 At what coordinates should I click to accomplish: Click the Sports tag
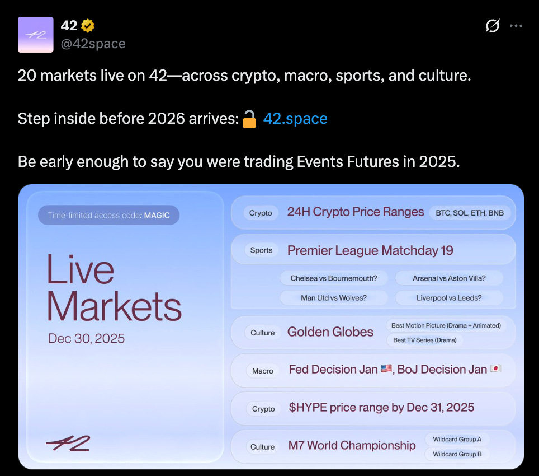261,250
